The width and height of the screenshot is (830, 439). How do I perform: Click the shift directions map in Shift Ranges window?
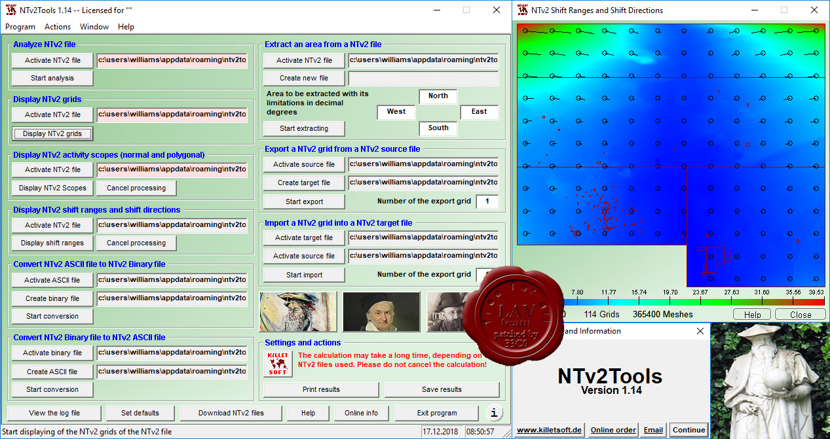670,155
